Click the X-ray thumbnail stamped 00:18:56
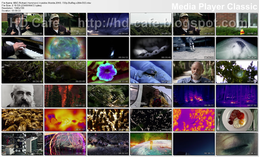 pos(237,48)
